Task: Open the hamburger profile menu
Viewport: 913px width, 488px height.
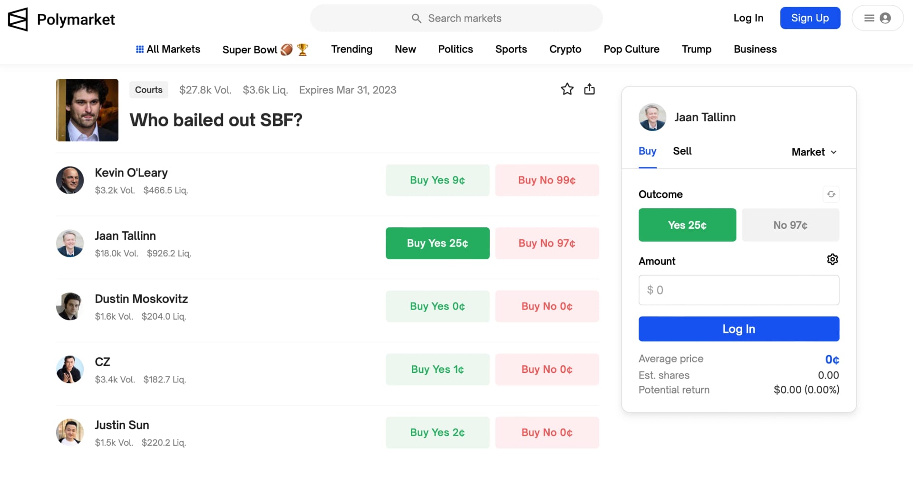Action: tap(877, 19)
